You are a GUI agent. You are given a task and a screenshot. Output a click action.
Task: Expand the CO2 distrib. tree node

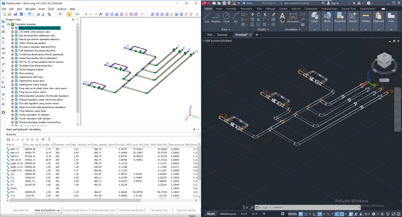[13, 32]
